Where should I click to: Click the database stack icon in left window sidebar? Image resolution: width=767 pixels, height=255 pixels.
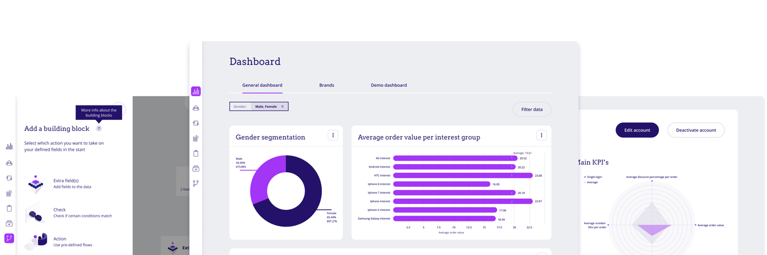tap(9, 194)
